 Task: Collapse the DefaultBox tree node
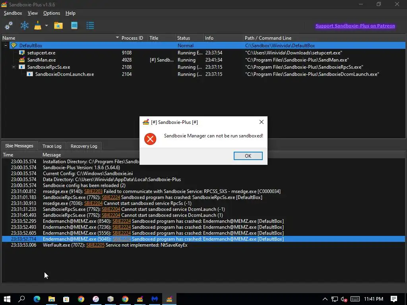tap(6, 45)
